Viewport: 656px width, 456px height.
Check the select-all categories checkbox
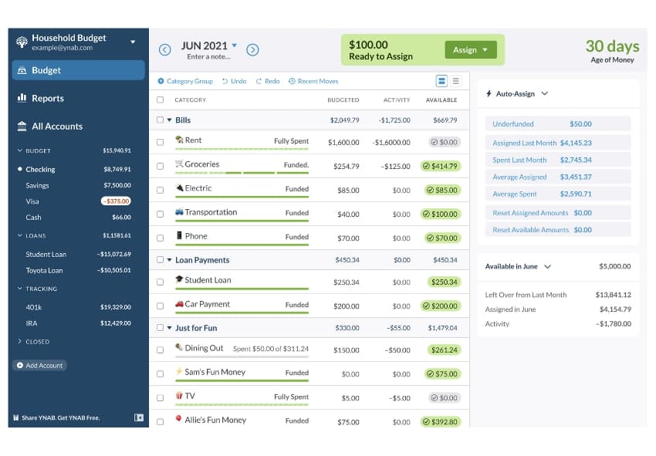159,100
